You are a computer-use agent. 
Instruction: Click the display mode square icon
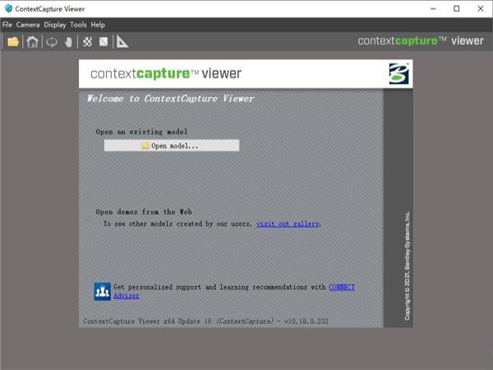(x=104, y=42)
